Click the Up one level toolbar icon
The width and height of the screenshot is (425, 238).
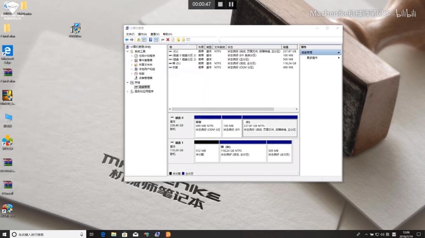point(139,40)
